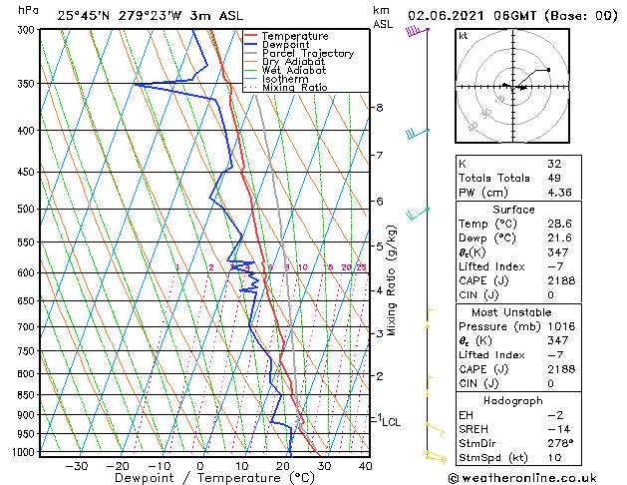Click the kt unit label in hodograph
Image resolution: width=627 pixels, height=485 pixels.
pyautogui.click(x=464, y=36)
